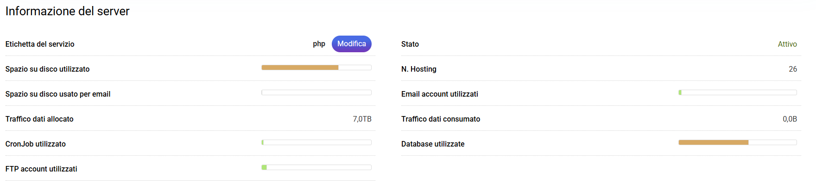Select the Spazio su disco utilizzato label

pos(47,69)
